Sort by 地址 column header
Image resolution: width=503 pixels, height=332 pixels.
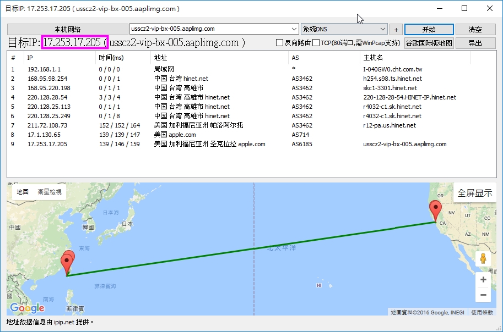[219, 58]
